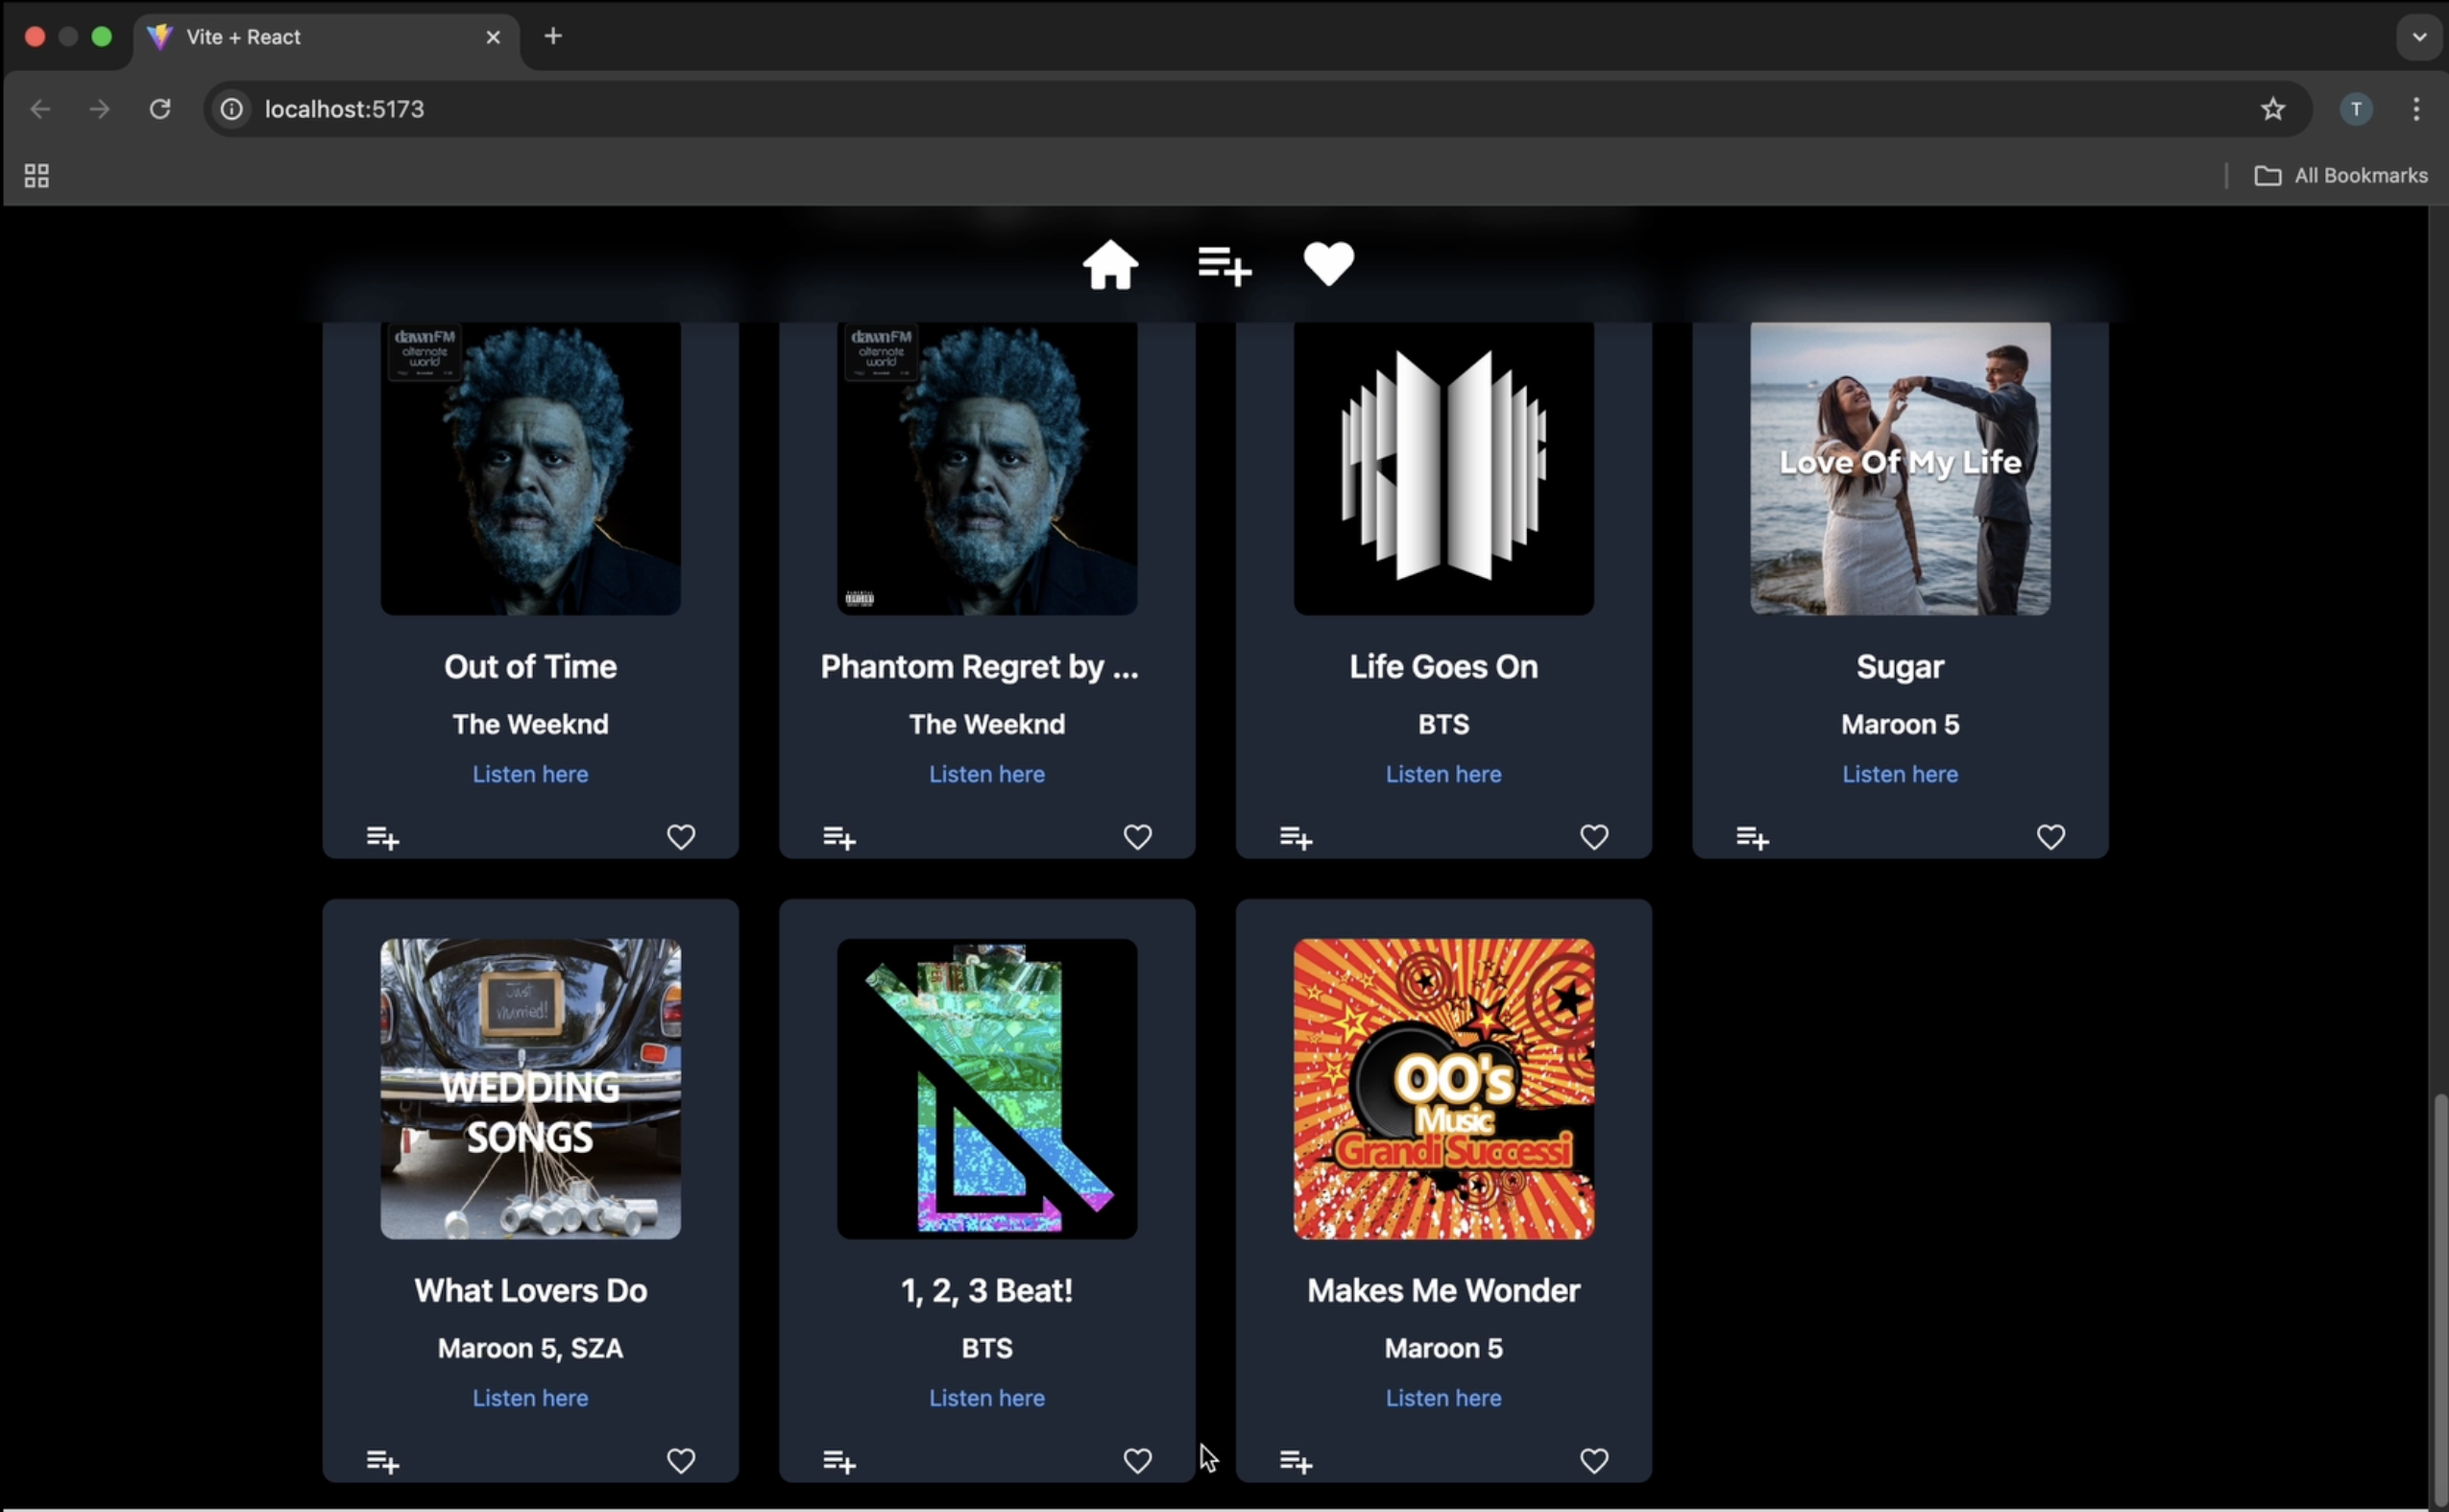Toggle favorite heart on Sugar card
Viewport: 2449px width, 1512px height.
click(2049, 836)
